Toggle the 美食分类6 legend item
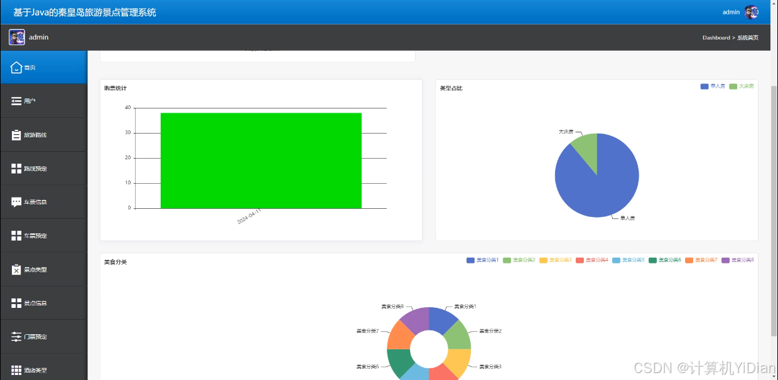Viewport: 778px width, 380px height. tap(664, 260)
